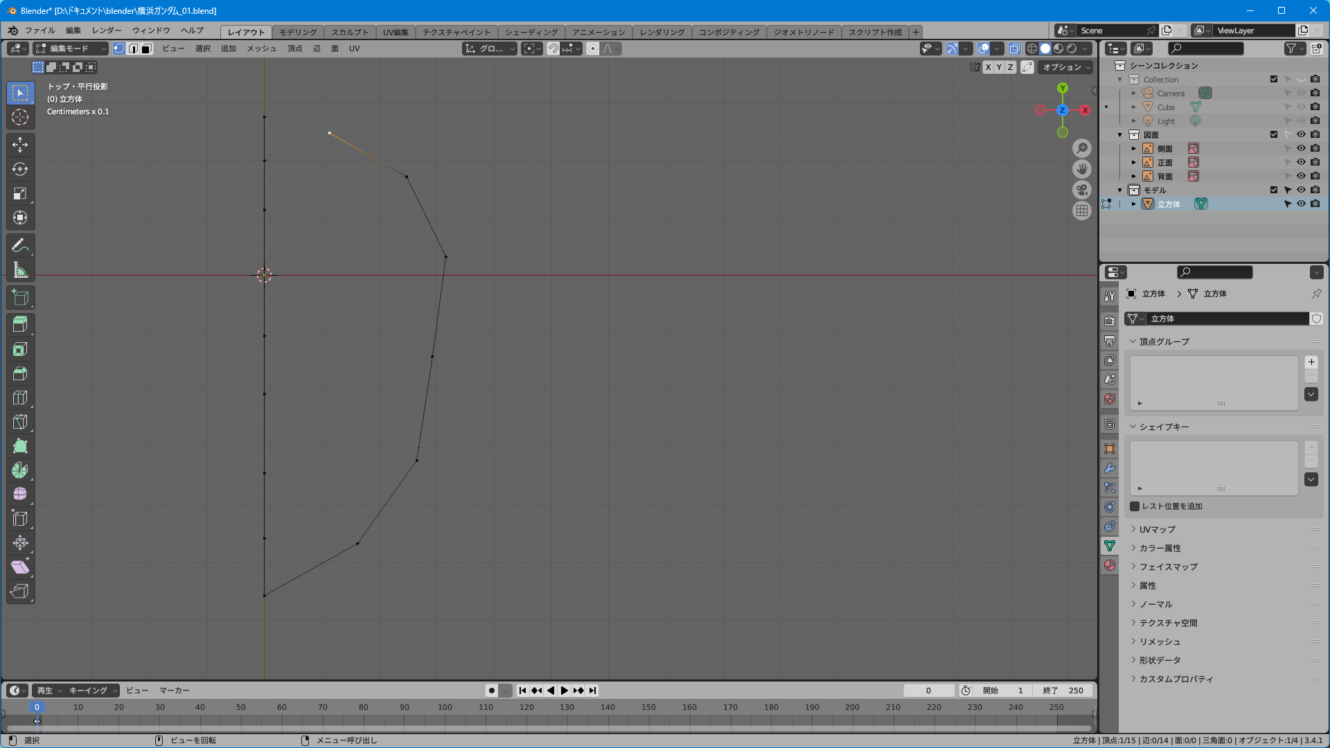Choose the Extrude Region tool
Image resolution: width=1330 pixels, height=748 pixels.
click(x=20, y=324)
